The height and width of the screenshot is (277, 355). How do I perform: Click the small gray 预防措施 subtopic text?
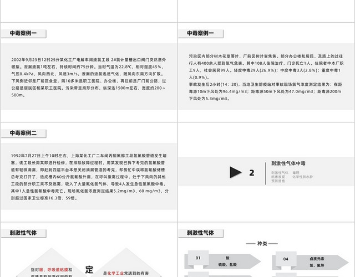coord(278,181)
